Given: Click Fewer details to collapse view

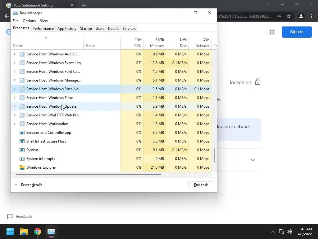Looking at the screenshot, I should click(x=28, y=185).
